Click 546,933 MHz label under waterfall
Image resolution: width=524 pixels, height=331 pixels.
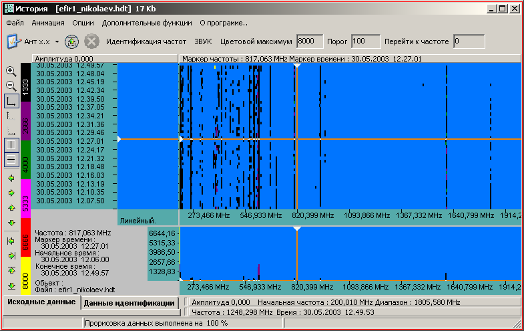260,215
